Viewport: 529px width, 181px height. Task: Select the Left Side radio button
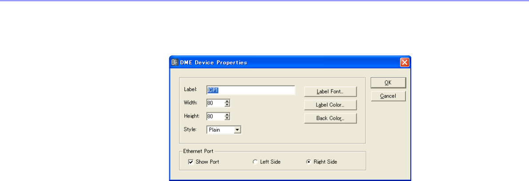pos(255,162)
